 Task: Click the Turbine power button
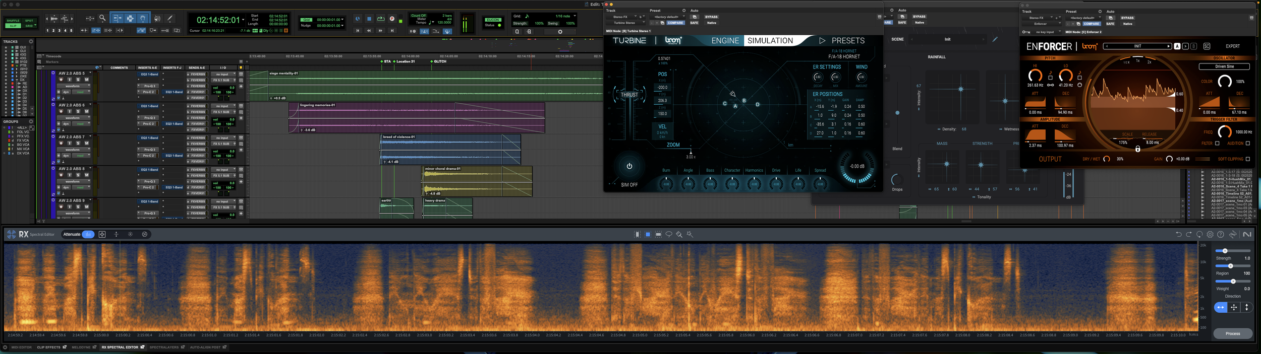point(629,166)
